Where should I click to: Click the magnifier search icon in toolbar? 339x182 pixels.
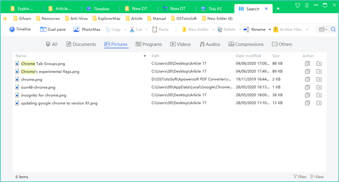333,30
